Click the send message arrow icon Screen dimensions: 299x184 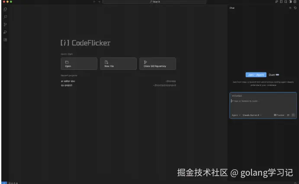tap(293, 115)
